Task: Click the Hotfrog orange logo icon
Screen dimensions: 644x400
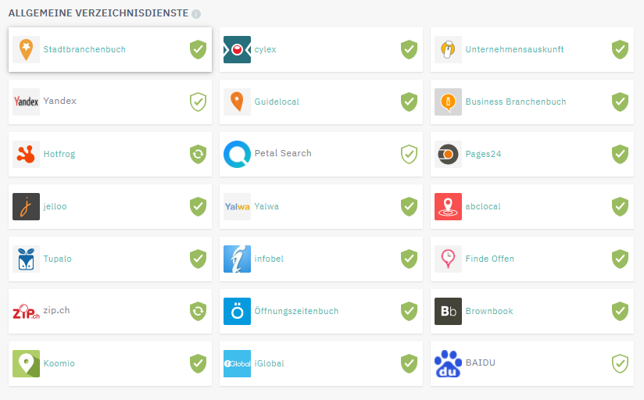Action: click(26, 155)
